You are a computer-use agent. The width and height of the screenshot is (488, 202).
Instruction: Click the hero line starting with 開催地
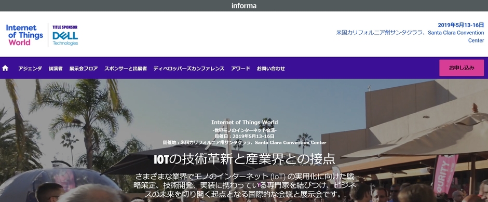pos(245,143)
